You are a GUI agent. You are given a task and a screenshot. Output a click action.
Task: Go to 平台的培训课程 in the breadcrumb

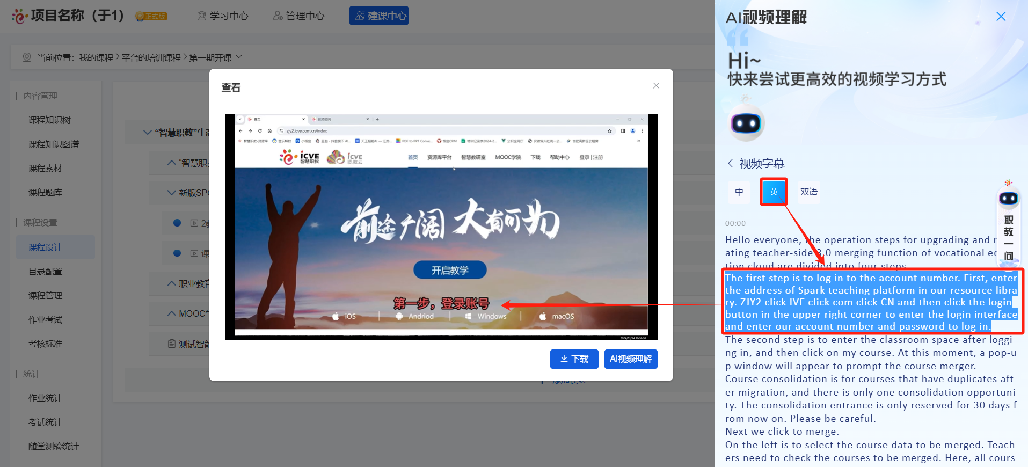151,57
